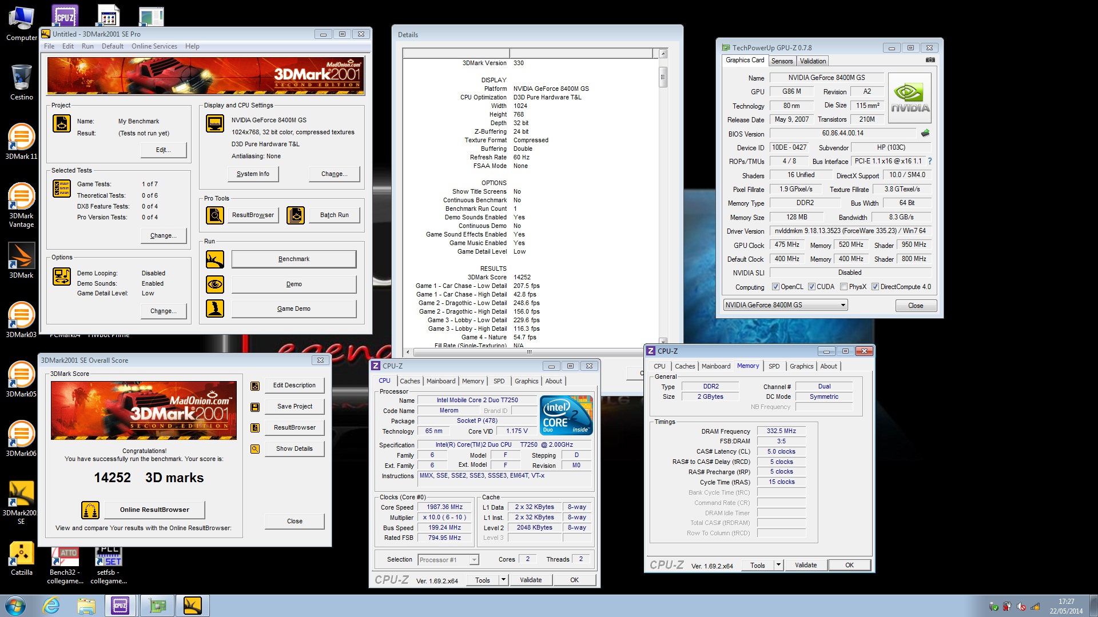1098x617 pixels.
Task: Click the Details horizontal scrollbar thumb
Action: pyautogui.click(x=529, y=352)
